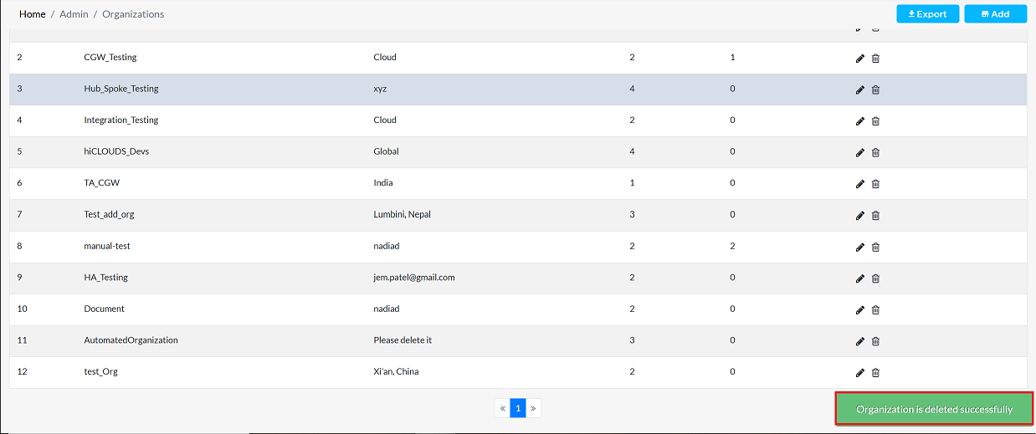Open count link 1 in CGW_Testing row
Image resolution: width=1036 pixels, height=434 pixels.
coord(732,58)
